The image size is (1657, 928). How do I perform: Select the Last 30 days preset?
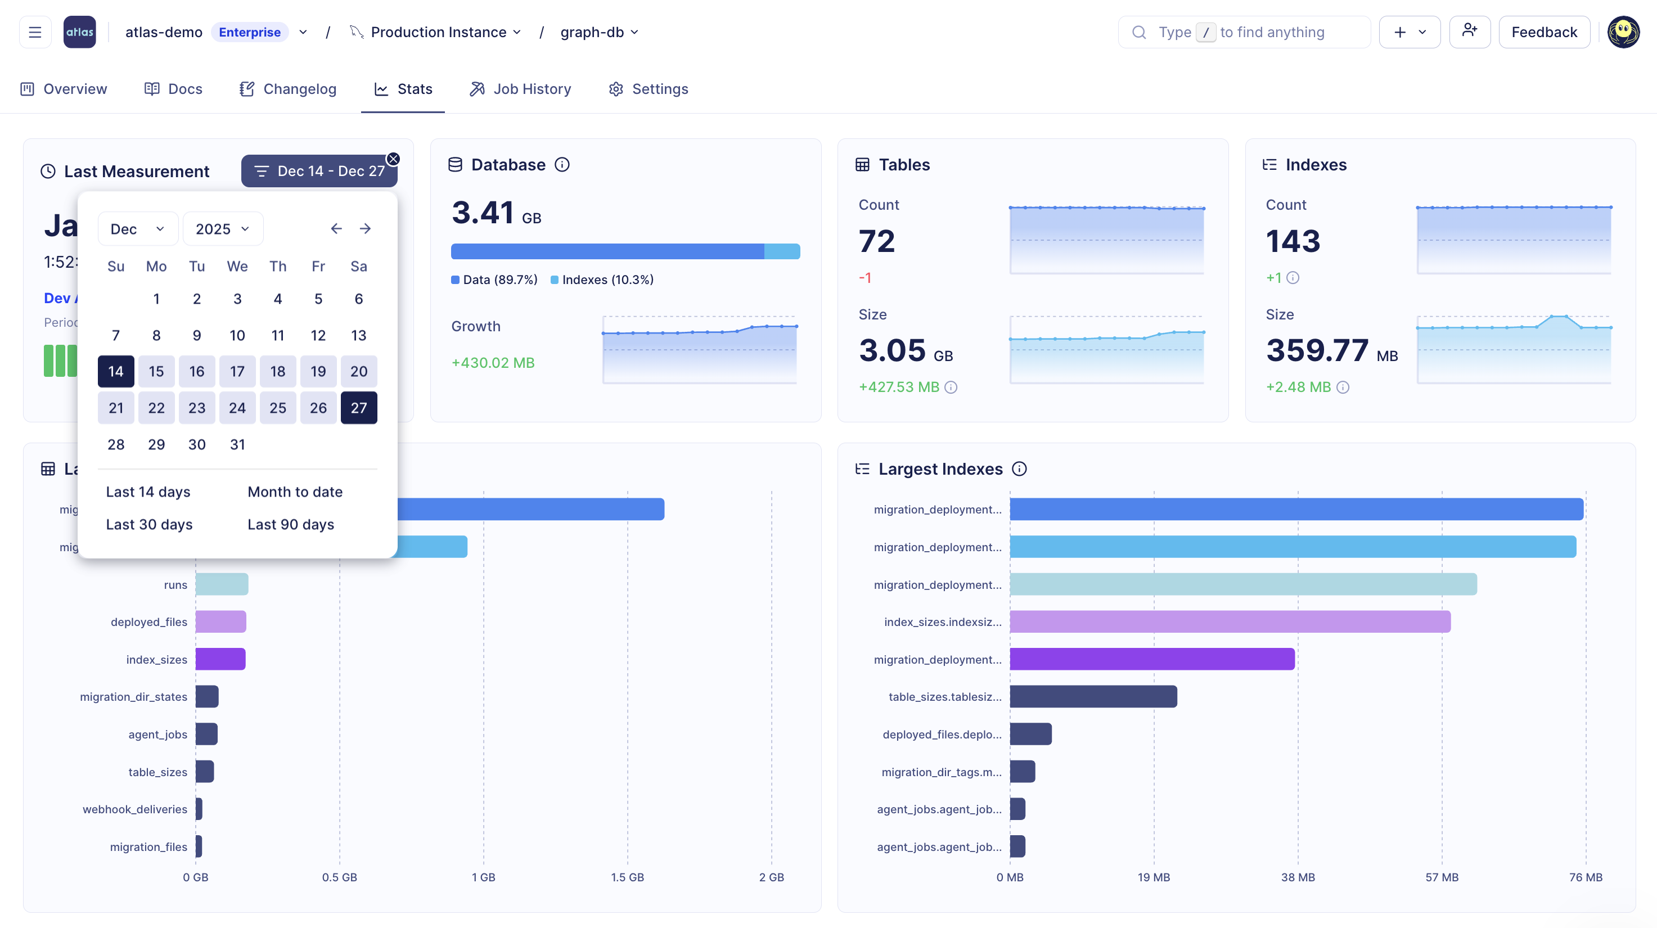pyautogui.click(x=149, y=525)
